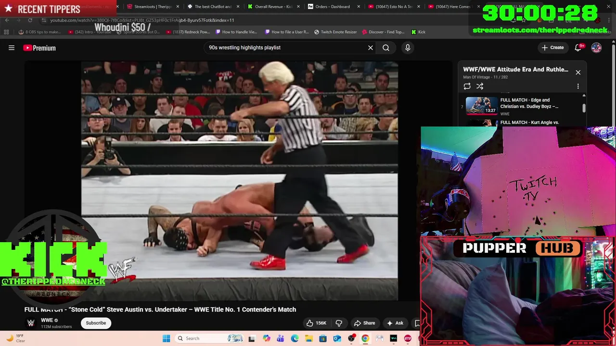Click the YouTube Premium logo
Viewport: 616px width, 346px height.
point(39,48)
